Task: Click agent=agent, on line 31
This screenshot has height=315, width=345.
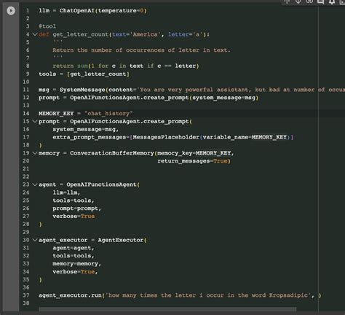Action: click(74, 248)
